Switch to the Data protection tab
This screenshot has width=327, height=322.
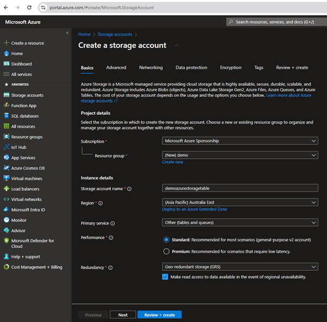coord(191,67)
